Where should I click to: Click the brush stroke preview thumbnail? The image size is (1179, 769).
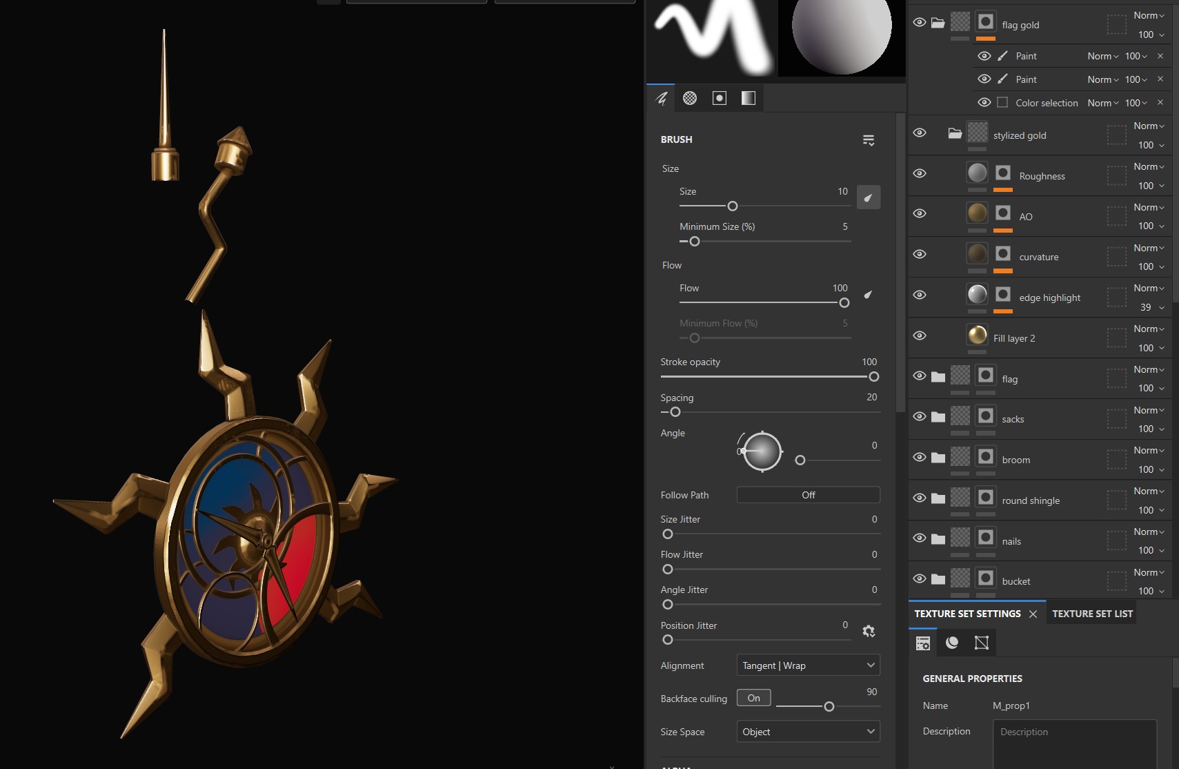(713, 37)
